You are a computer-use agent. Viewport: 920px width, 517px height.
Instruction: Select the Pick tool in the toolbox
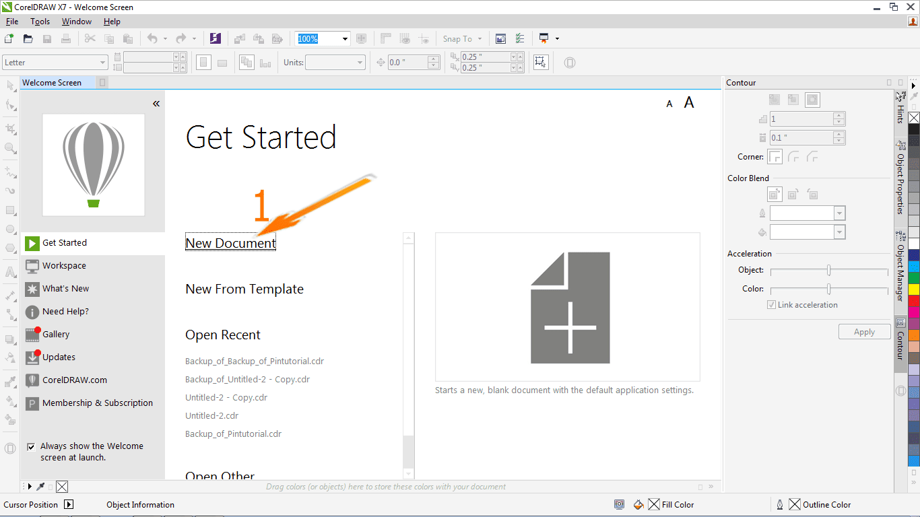tap(9, 85)
